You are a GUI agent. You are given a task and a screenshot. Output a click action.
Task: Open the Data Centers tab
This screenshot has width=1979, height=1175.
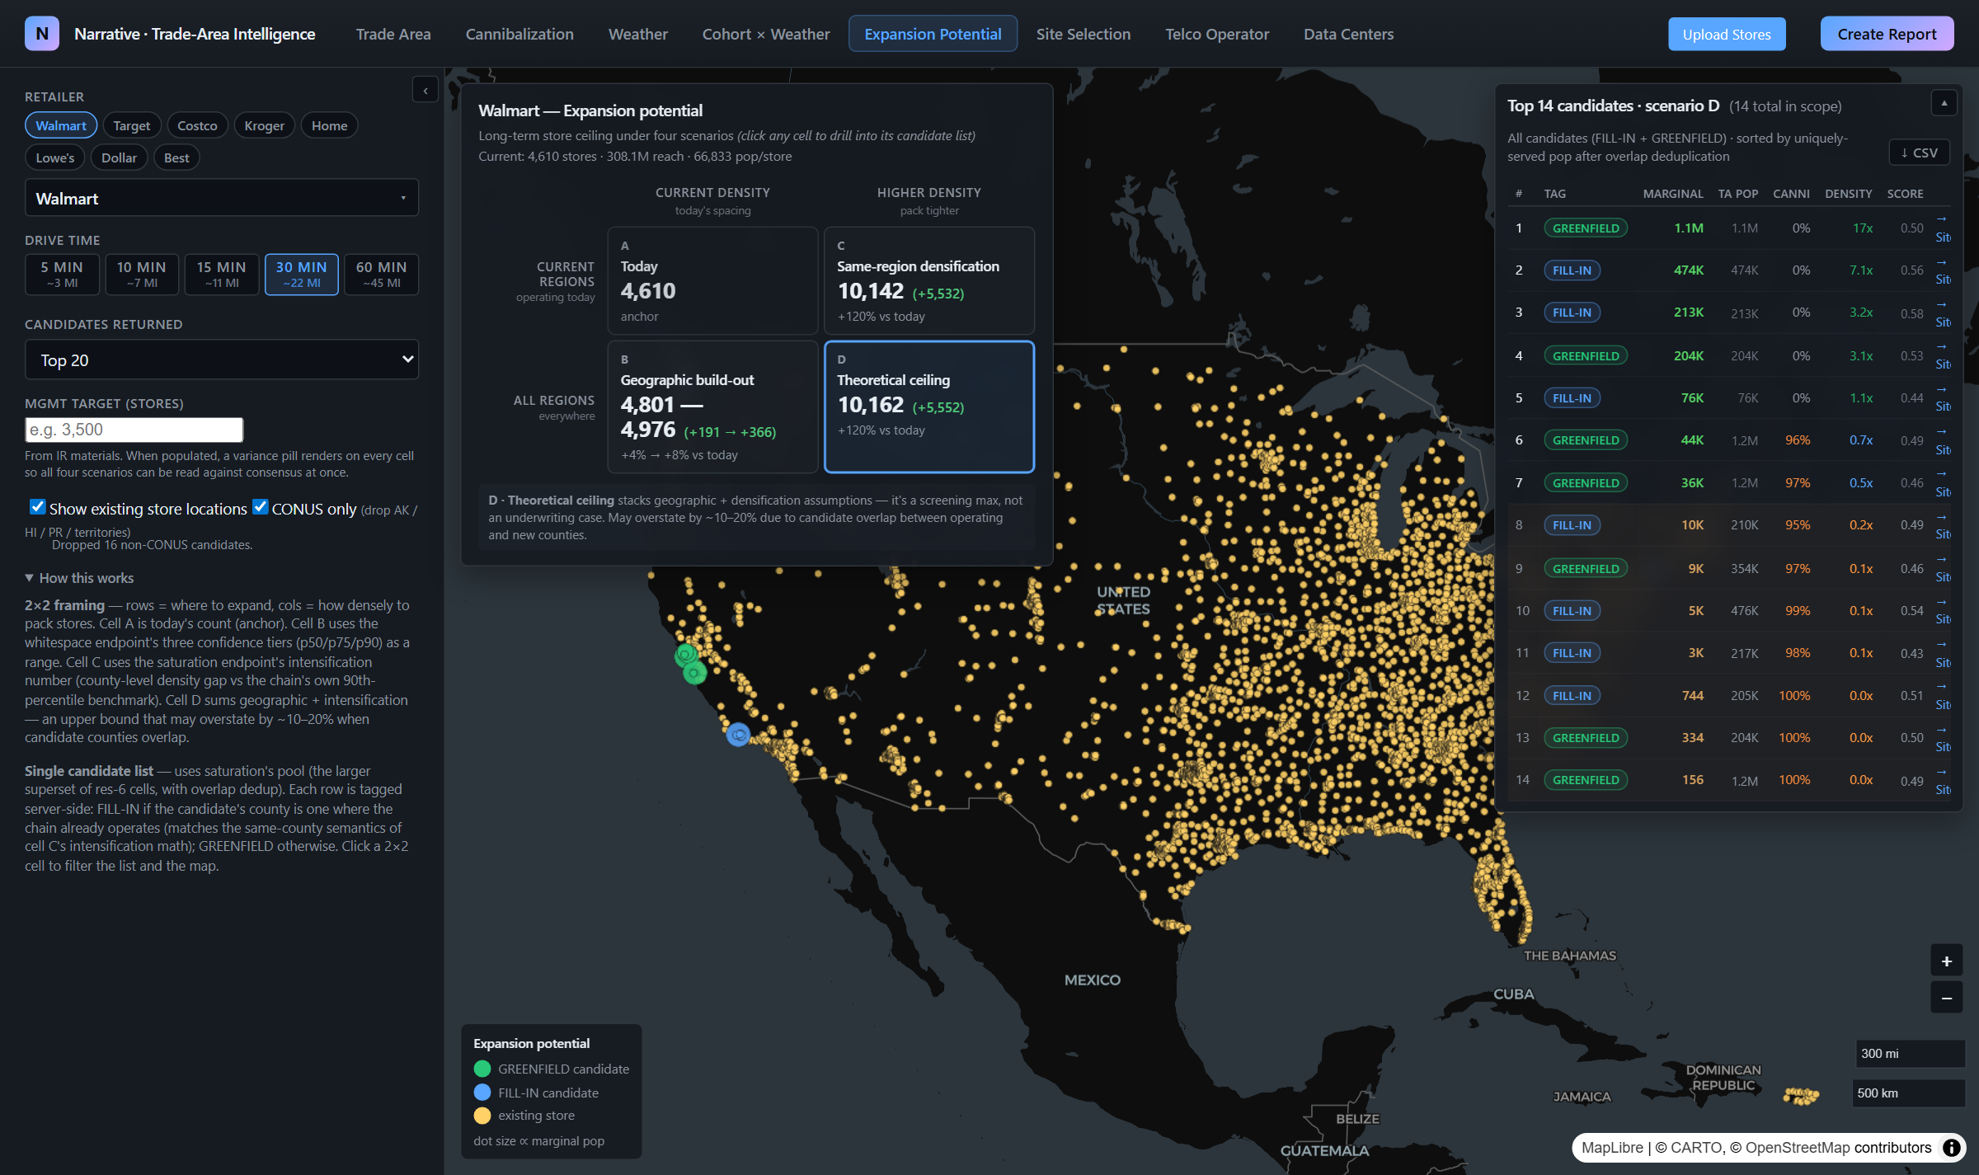1349,34
